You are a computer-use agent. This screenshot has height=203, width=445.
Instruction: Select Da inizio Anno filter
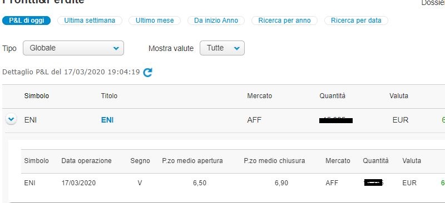tap(216, 21)
